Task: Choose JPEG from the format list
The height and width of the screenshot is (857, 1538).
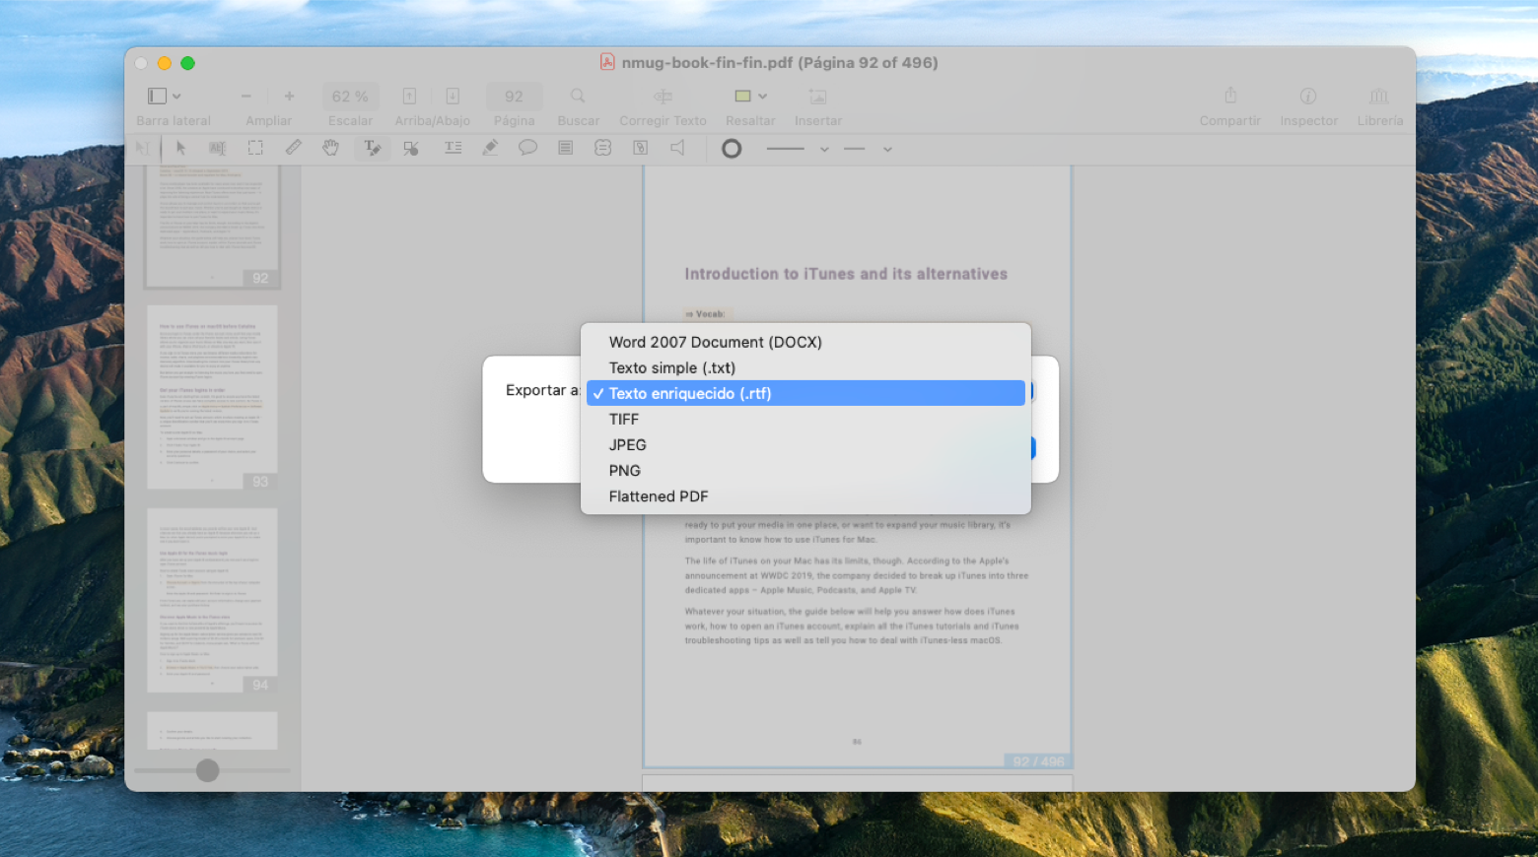Action: click(x=627, y=444)
